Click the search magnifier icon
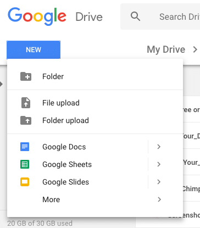The image size is (200, 228). [x=135, y=16]
